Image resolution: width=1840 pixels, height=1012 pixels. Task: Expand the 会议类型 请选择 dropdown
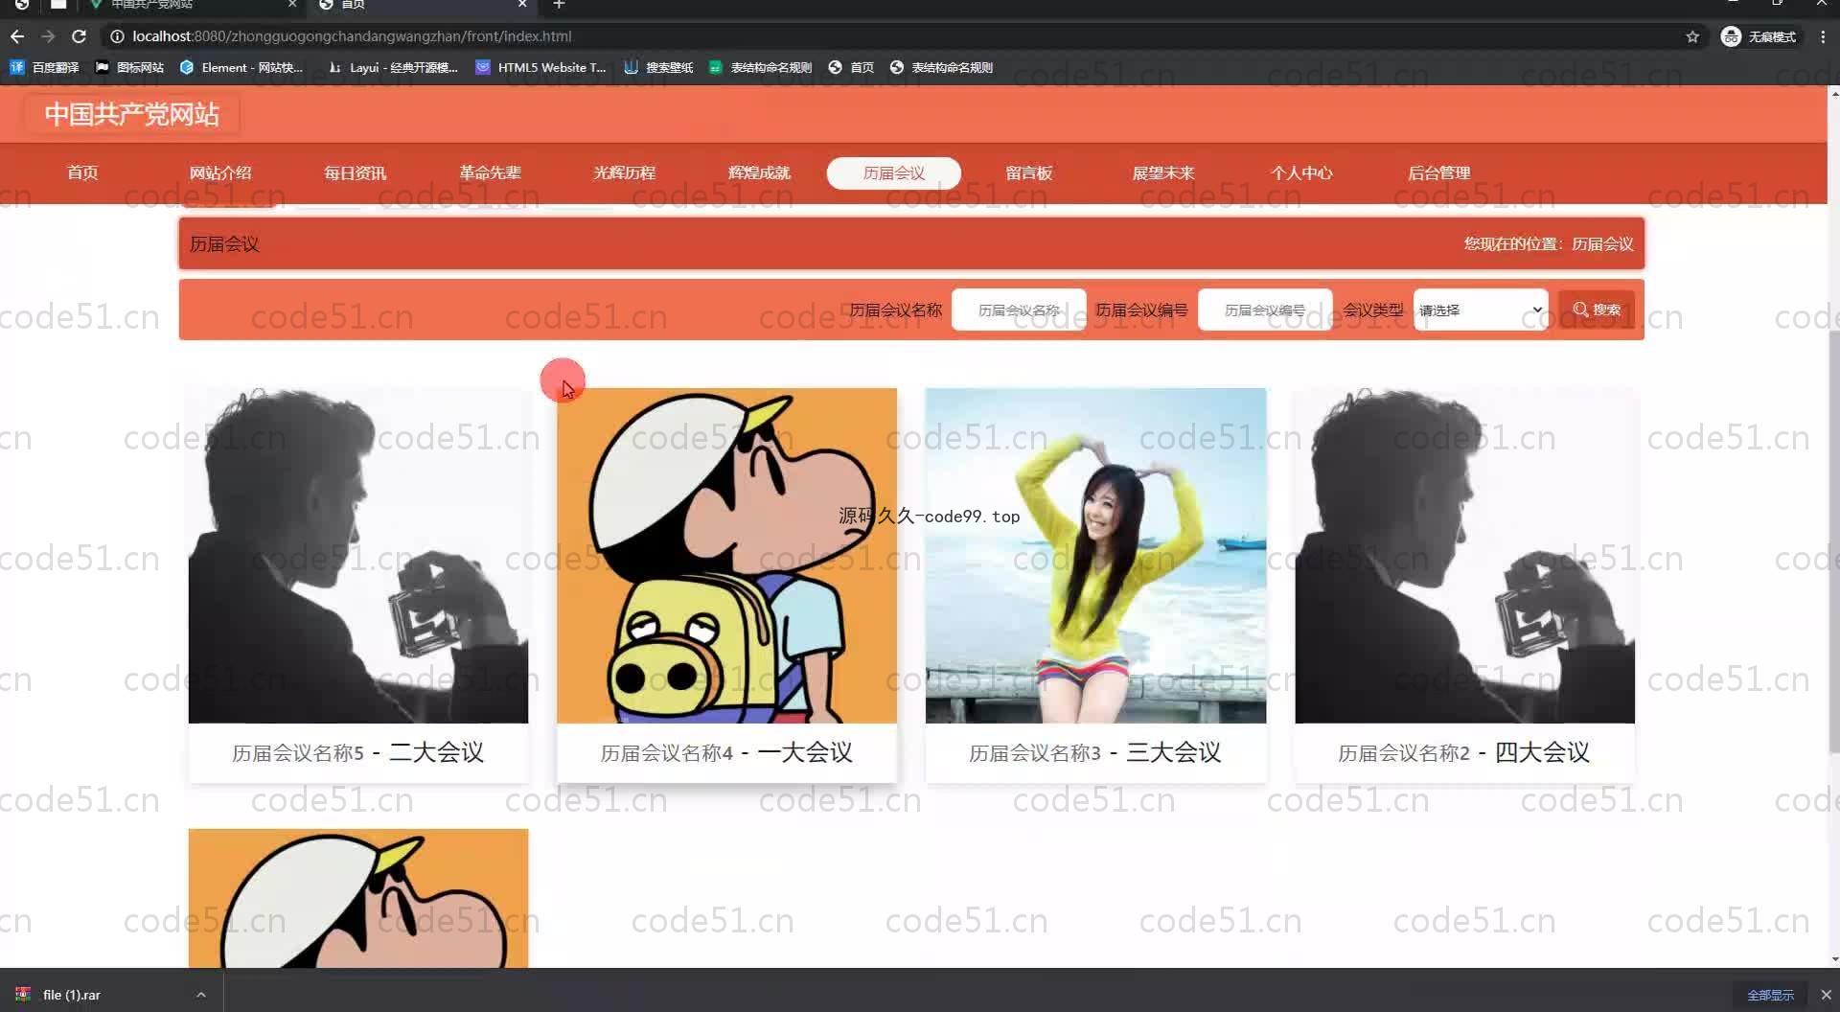pyautogui.click(x=1481, y=310)
